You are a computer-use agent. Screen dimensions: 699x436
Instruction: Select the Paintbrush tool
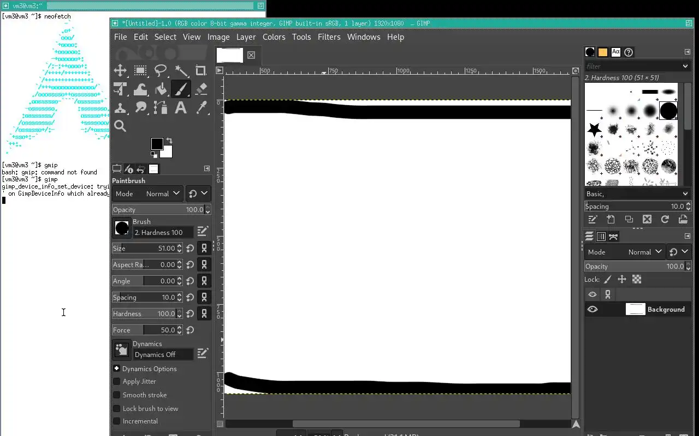pyautogui.click(x=181, y=89)
